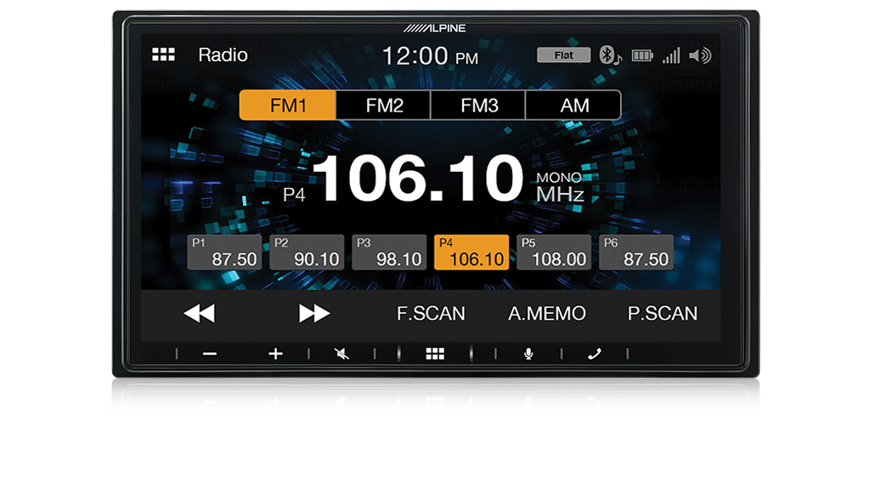Screen dimensions: 870x489
Task: Seek down with the rewind arrows
Action: pyautogui.click(x=199, y=314)
